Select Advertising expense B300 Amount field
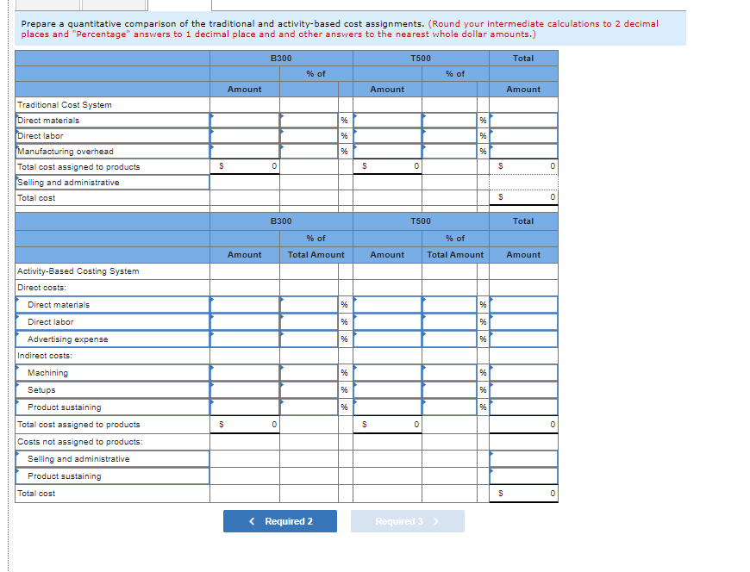Image resolution: width=750 pixels, height=572 pixels. 245,339
